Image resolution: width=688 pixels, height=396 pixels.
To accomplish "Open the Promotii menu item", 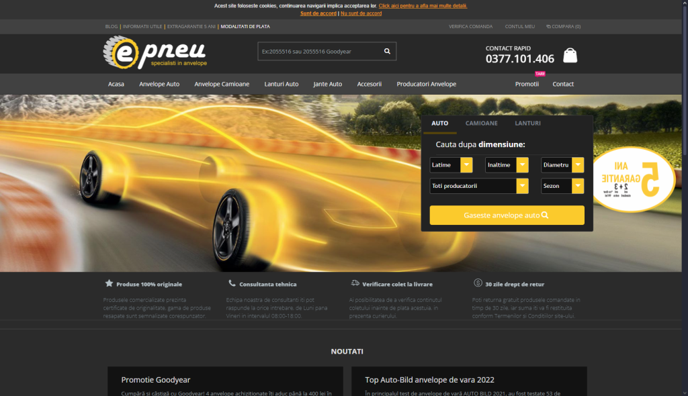I will (x=527, y=84).
